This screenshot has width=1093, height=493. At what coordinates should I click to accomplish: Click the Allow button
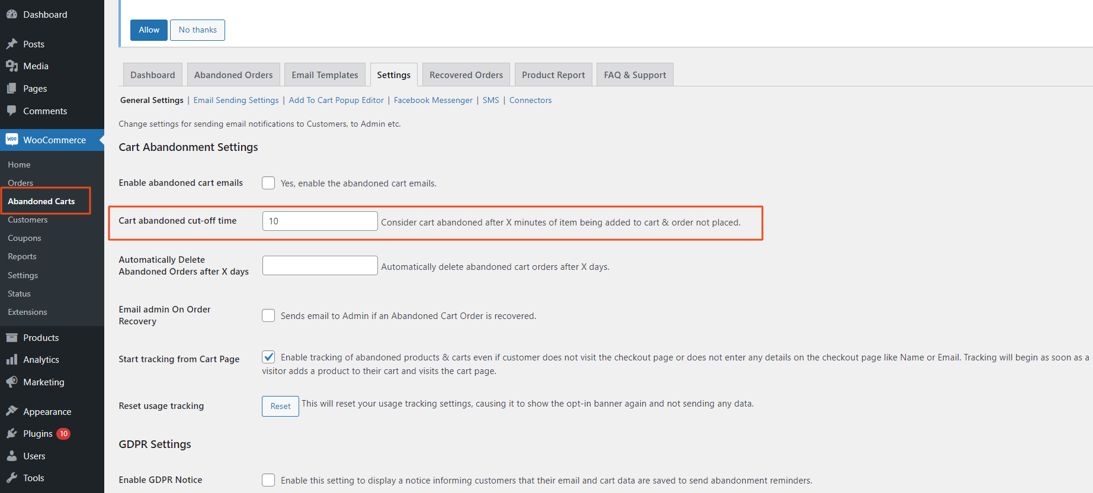click(x=149, y=30)
